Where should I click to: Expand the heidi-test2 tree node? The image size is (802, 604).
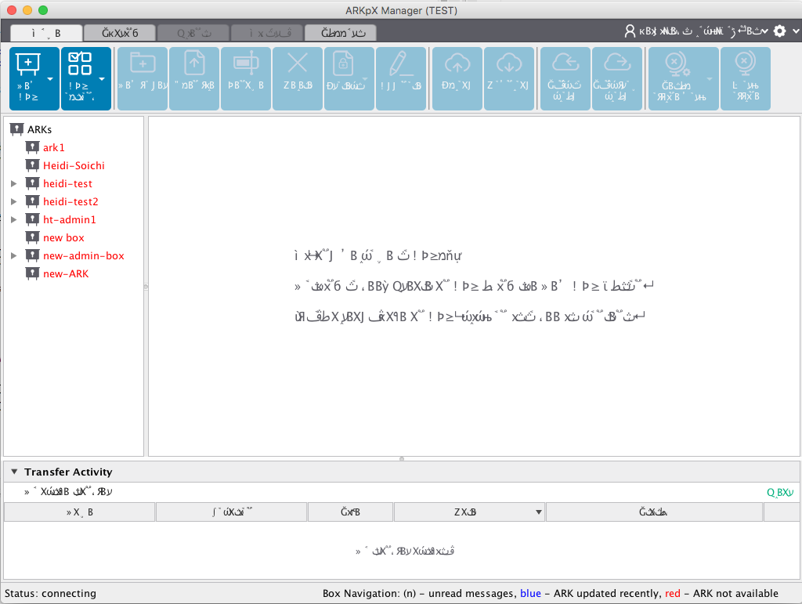click(14, 201)
